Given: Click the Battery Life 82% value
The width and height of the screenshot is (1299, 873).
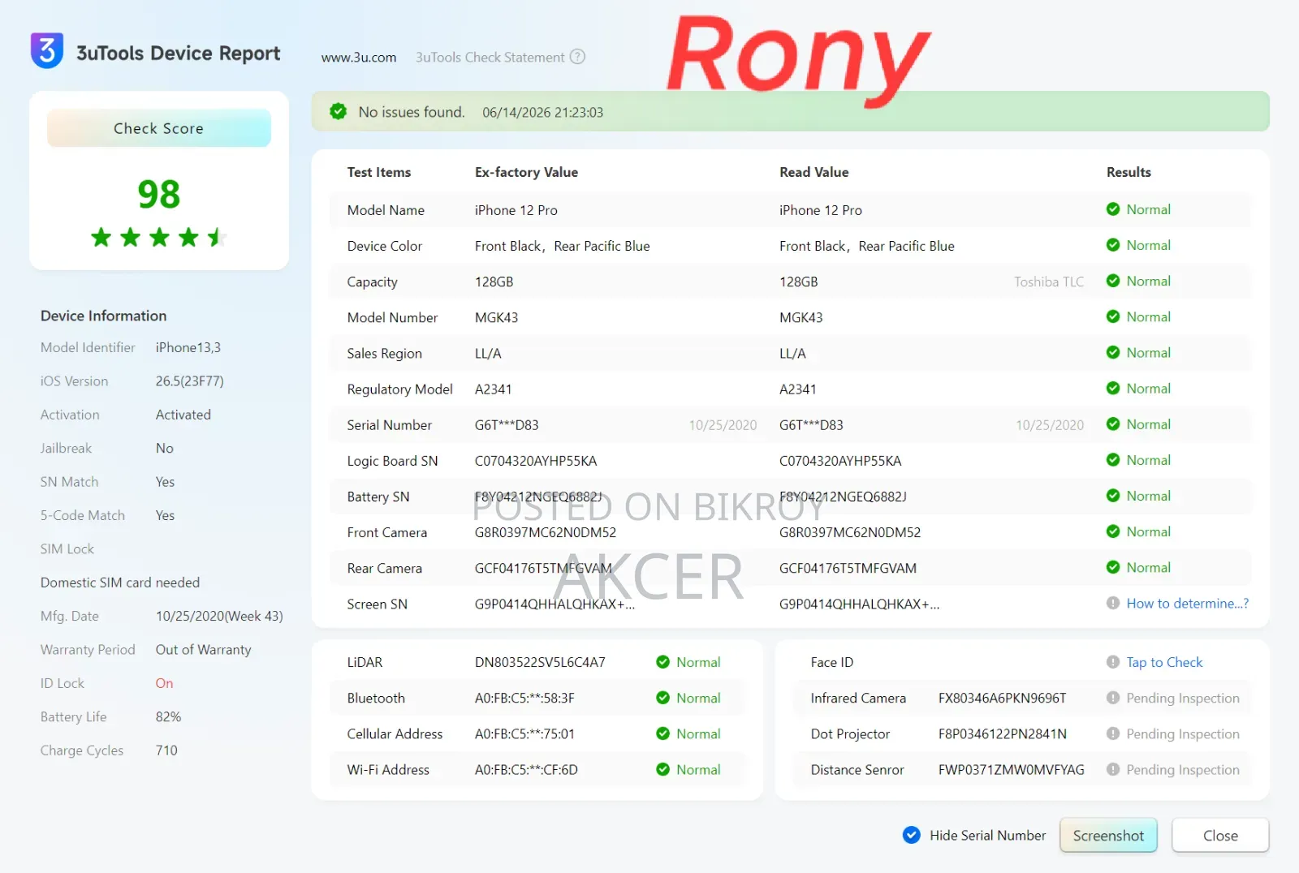Looking at the screenshot, I should (x=168, y=716).
